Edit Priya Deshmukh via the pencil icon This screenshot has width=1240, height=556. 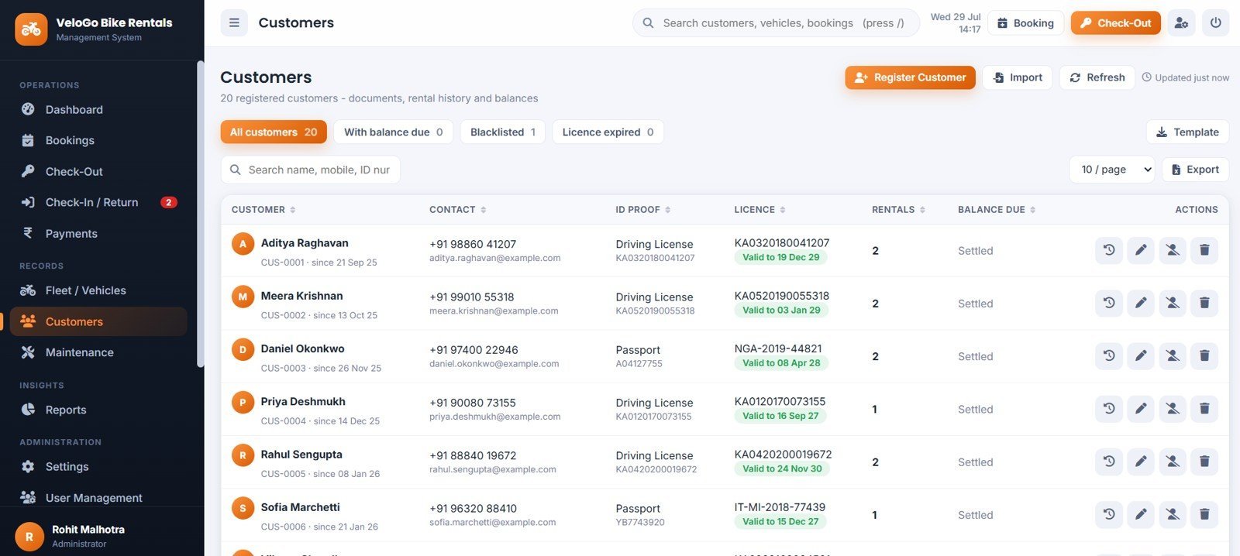[1141, 409]
